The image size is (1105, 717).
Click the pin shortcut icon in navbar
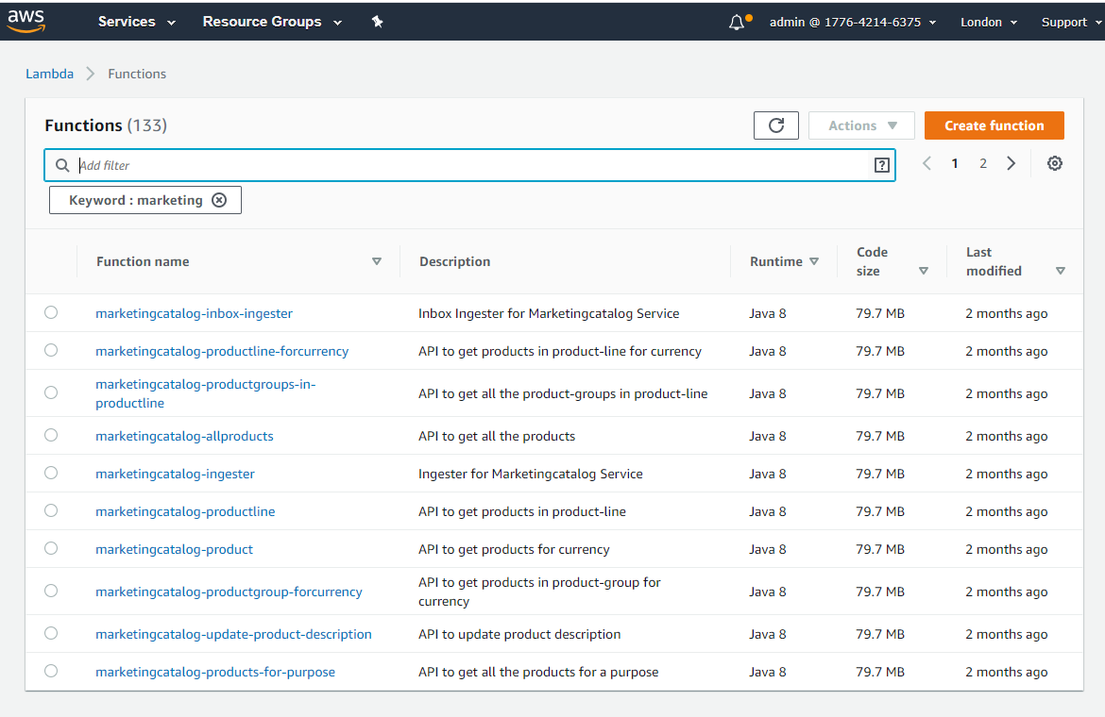point(377,22)
